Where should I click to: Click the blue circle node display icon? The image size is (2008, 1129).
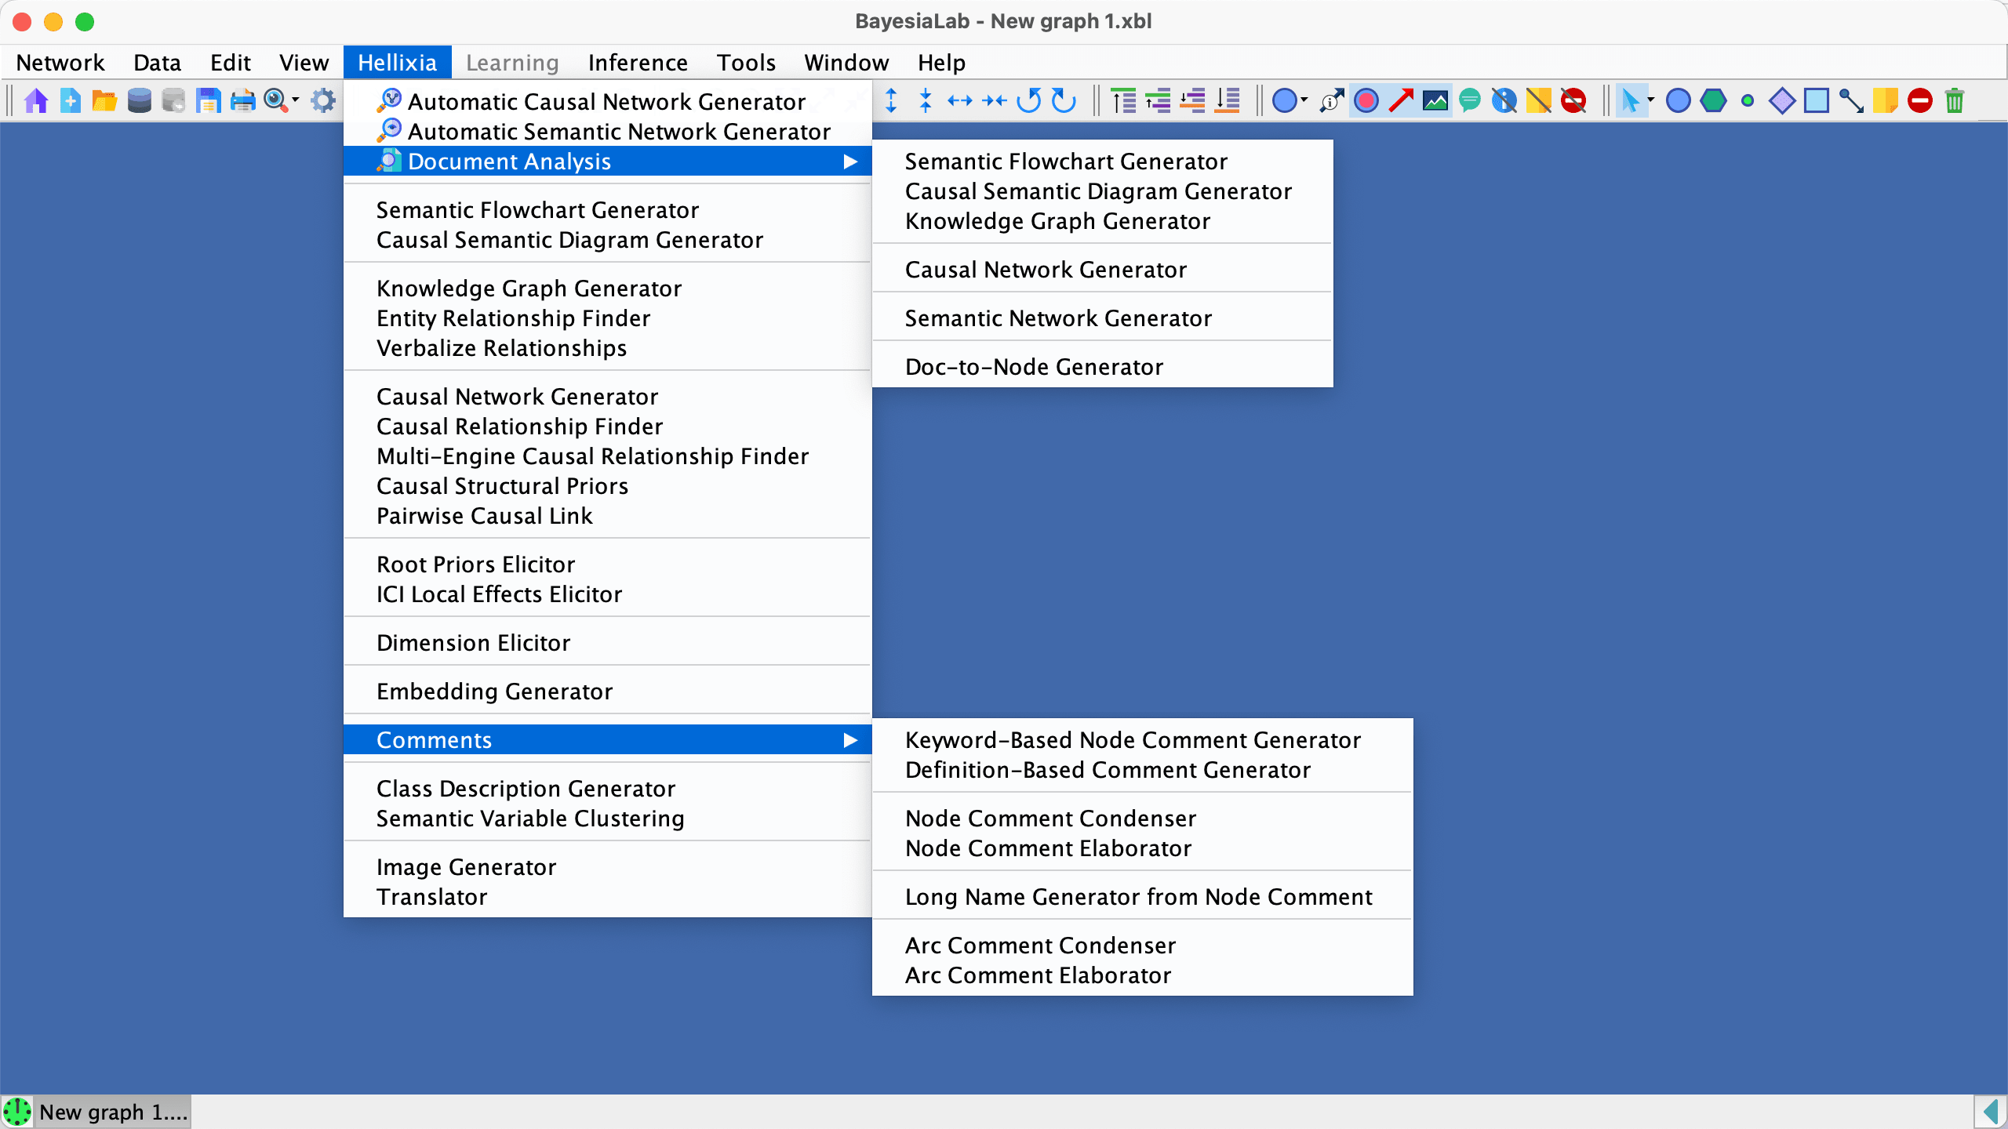point(1284,100)
